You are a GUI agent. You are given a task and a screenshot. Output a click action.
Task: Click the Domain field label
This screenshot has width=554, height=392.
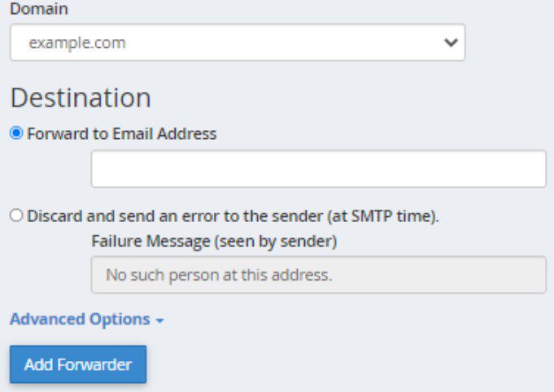39,10
